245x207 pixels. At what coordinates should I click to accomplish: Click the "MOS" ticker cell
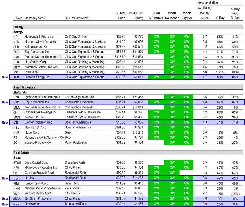point(16,117)
